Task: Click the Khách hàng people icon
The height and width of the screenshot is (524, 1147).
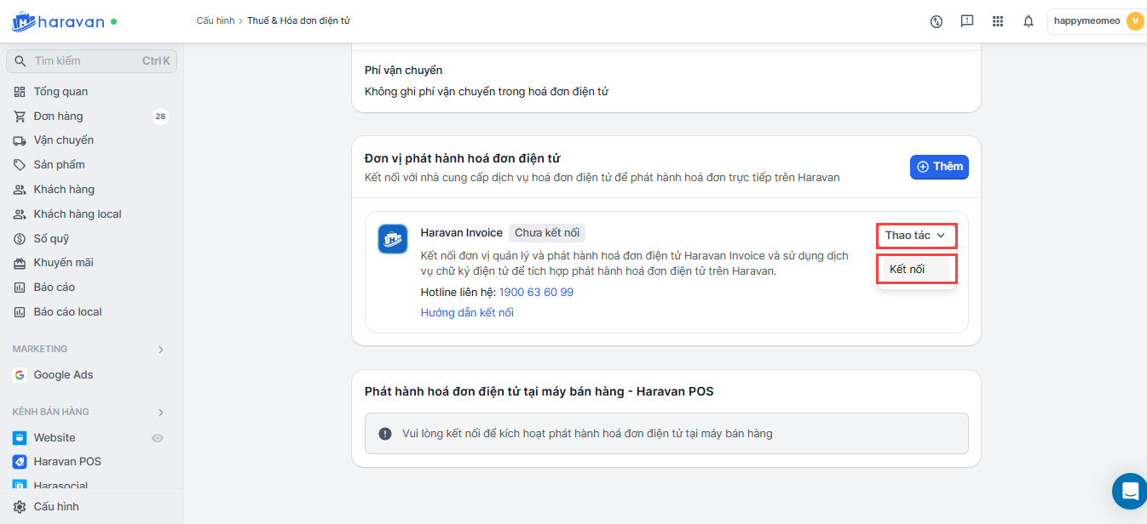Action: click(x=20, y=190)
